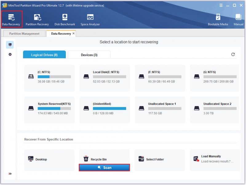
Task: Click the Scan button under Recycle Bin
Action: tap(104, 167)
